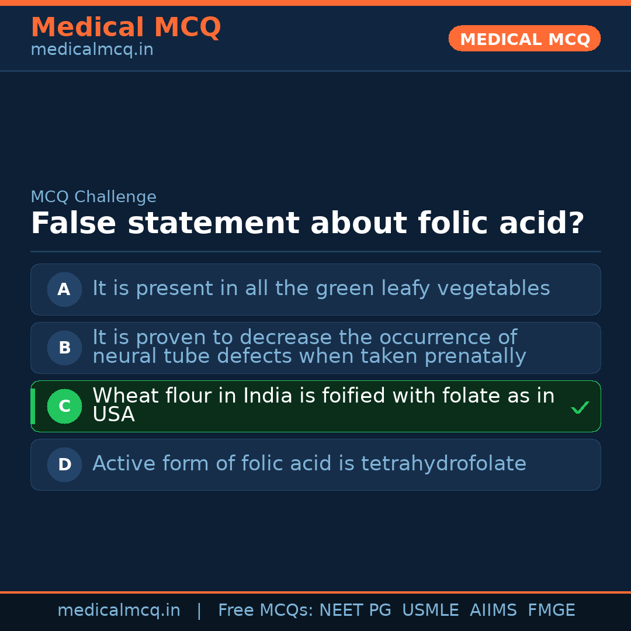
Task: Visit medicalmcq.in link under header title
Action: 92,50
